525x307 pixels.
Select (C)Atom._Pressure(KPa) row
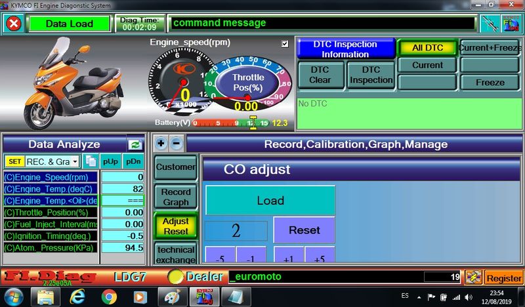pos(51,248)
